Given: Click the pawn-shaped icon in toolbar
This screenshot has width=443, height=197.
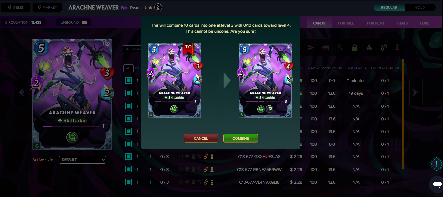Looking at the screenshot, I should pos(397,48).
